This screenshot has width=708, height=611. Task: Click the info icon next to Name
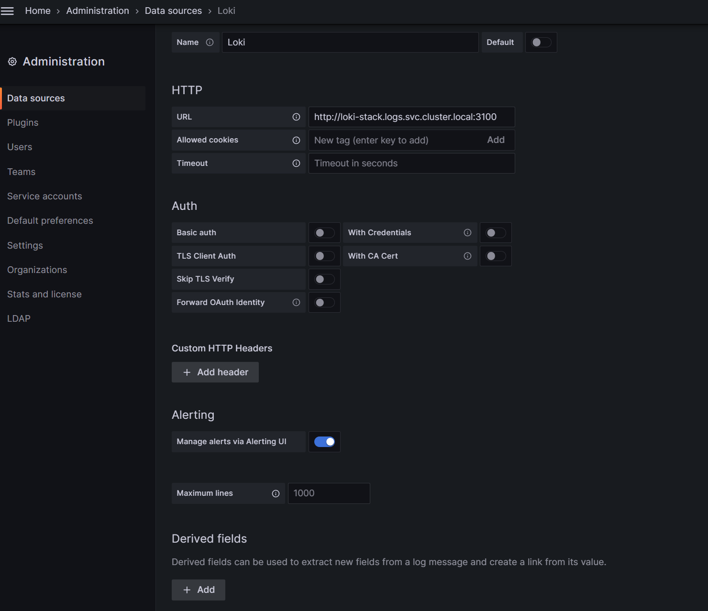click(210, 43)
